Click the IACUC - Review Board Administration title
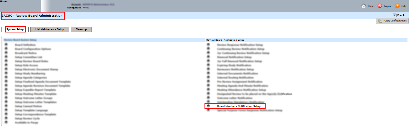The width and height of the screenshot is (409, 126). pos(32,16)
